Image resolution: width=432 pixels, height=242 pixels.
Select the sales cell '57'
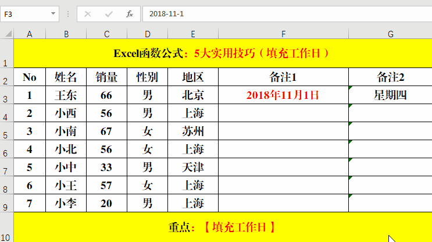107,185
